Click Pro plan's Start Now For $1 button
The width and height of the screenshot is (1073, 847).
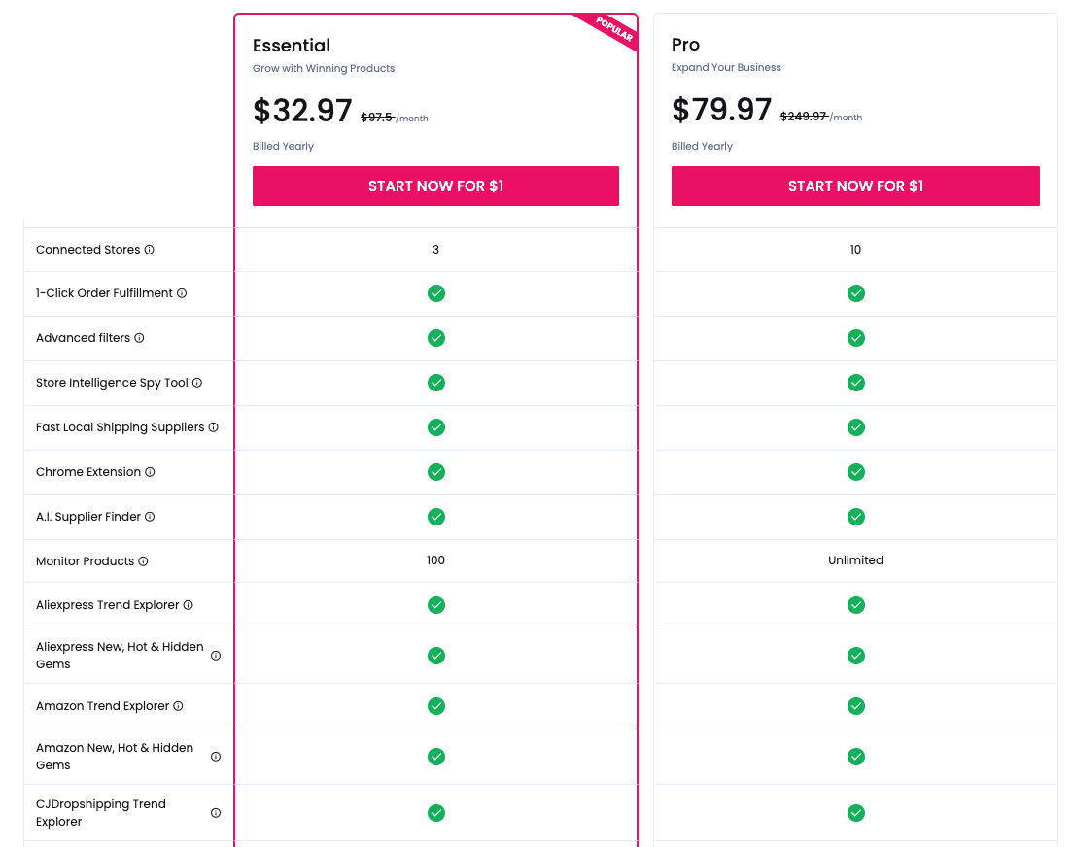pos(855,186)
